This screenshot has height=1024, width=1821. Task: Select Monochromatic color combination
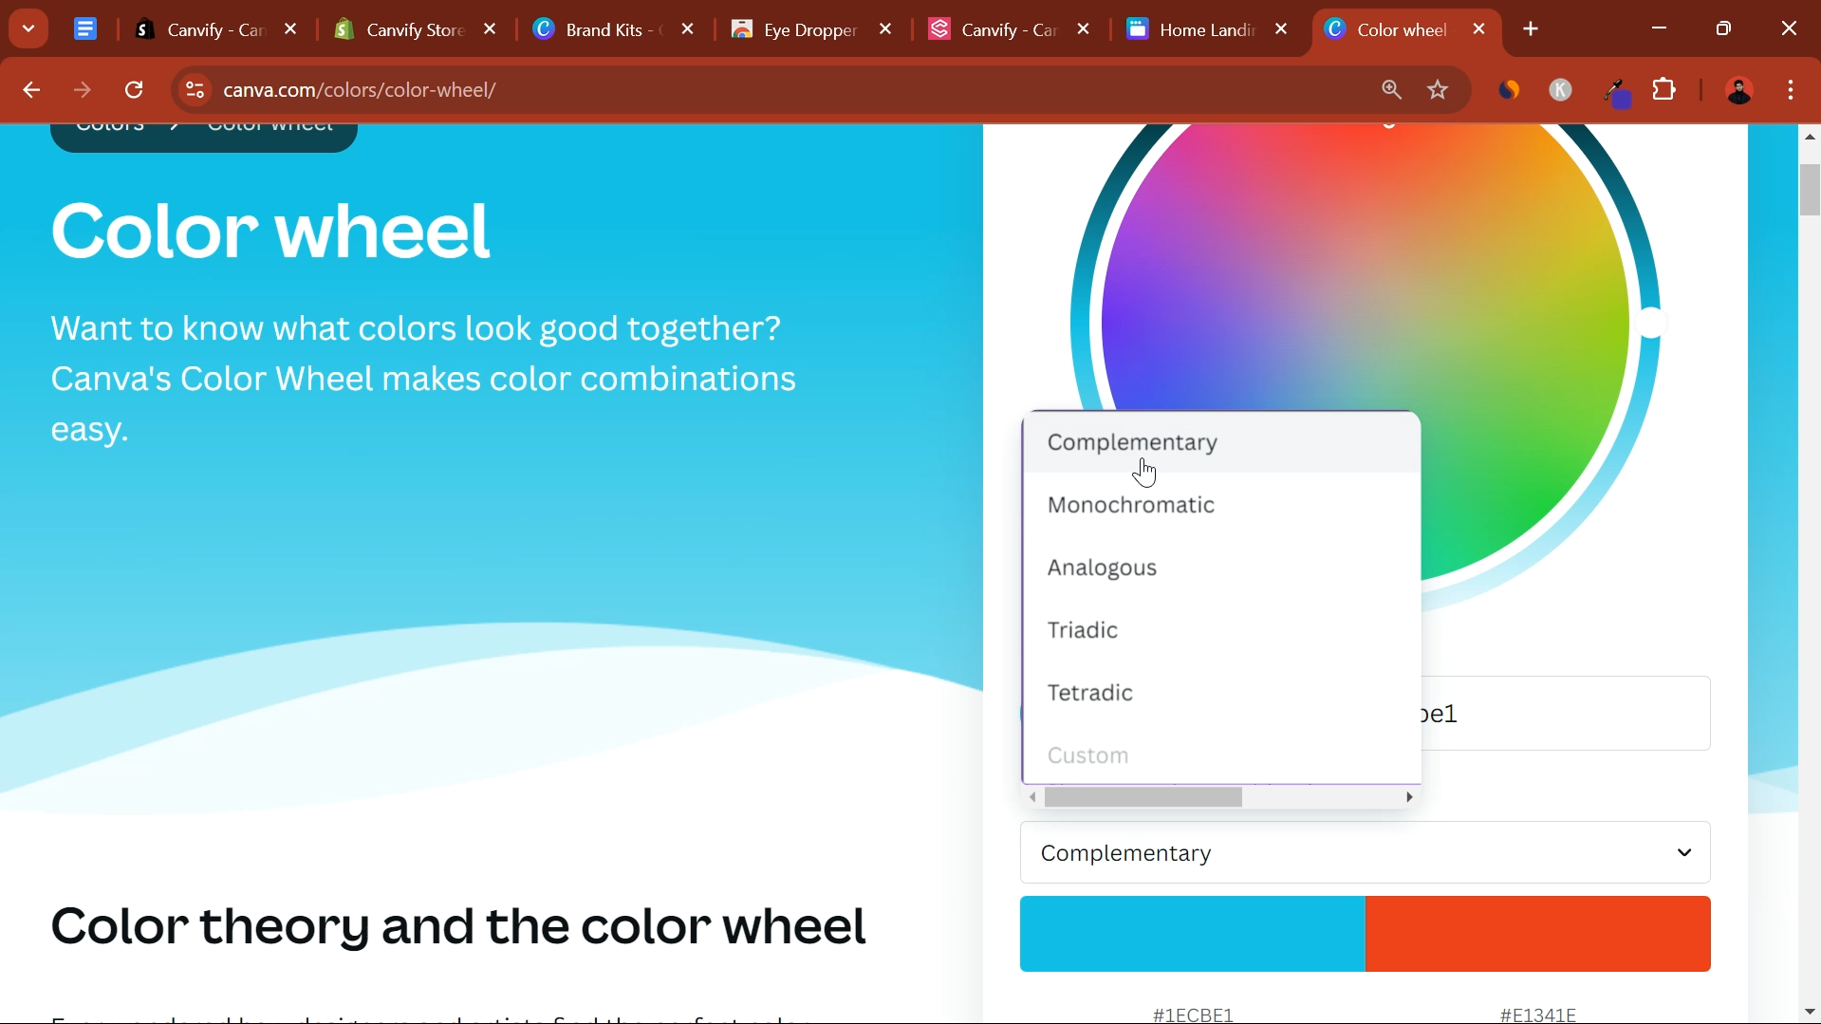(1222, 506)
